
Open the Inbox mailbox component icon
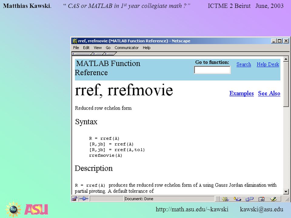pyautogui.click(x=237, y=199)
